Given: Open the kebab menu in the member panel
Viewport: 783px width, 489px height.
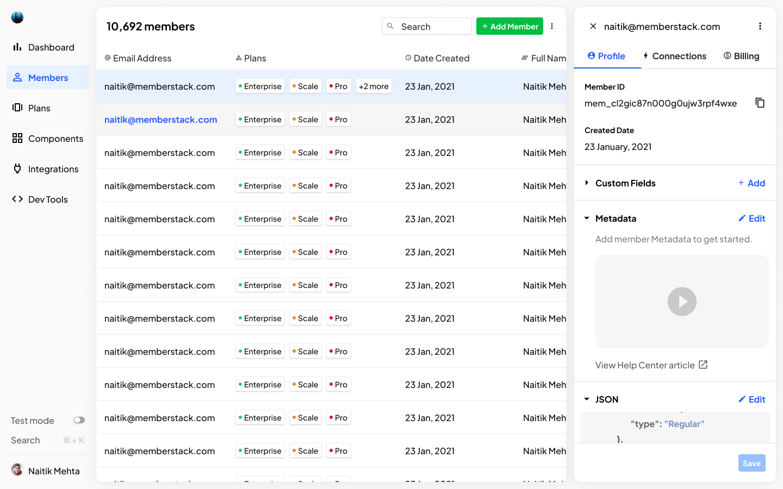Looking at the screenshot, I should [x=761, y=26].
